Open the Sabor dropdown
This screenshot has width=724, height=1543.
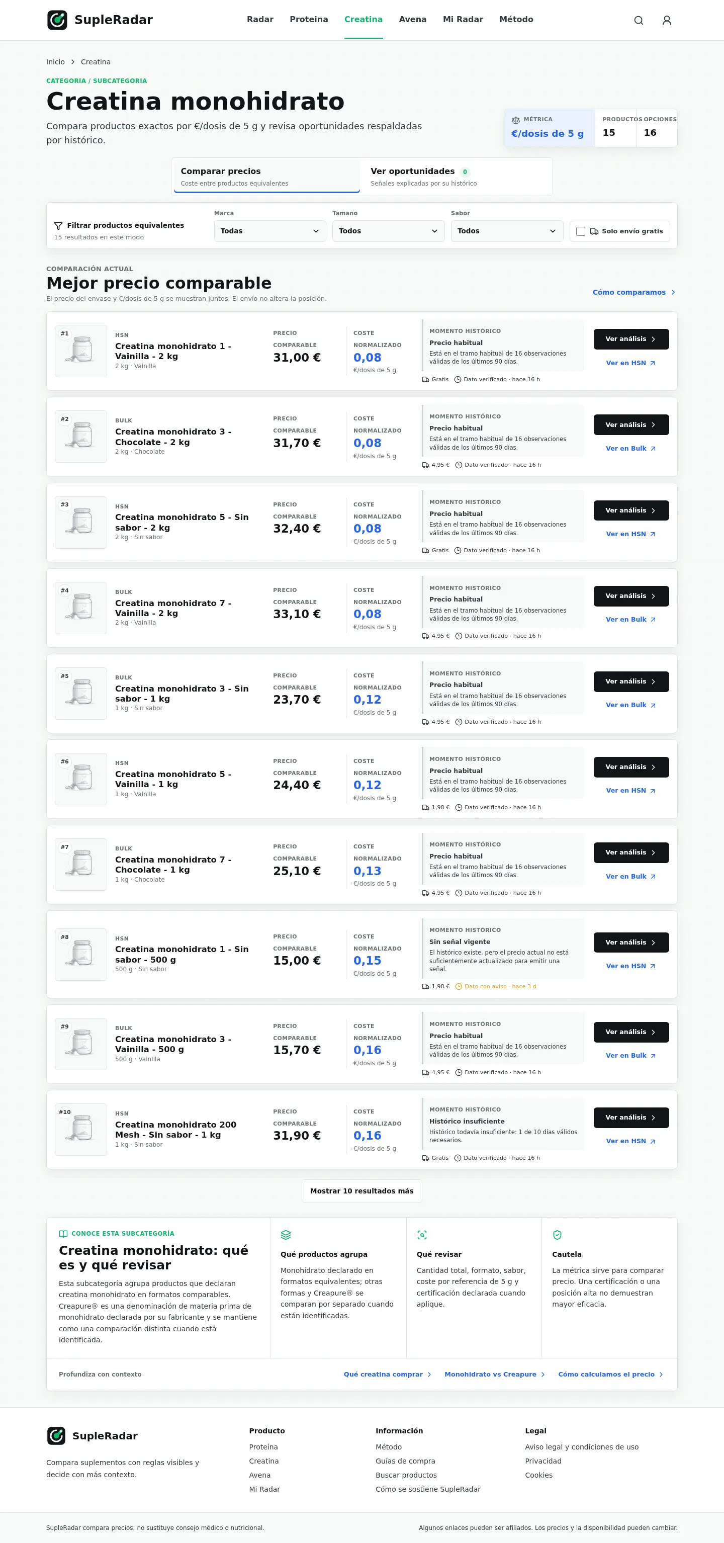[x=507, y=231]
